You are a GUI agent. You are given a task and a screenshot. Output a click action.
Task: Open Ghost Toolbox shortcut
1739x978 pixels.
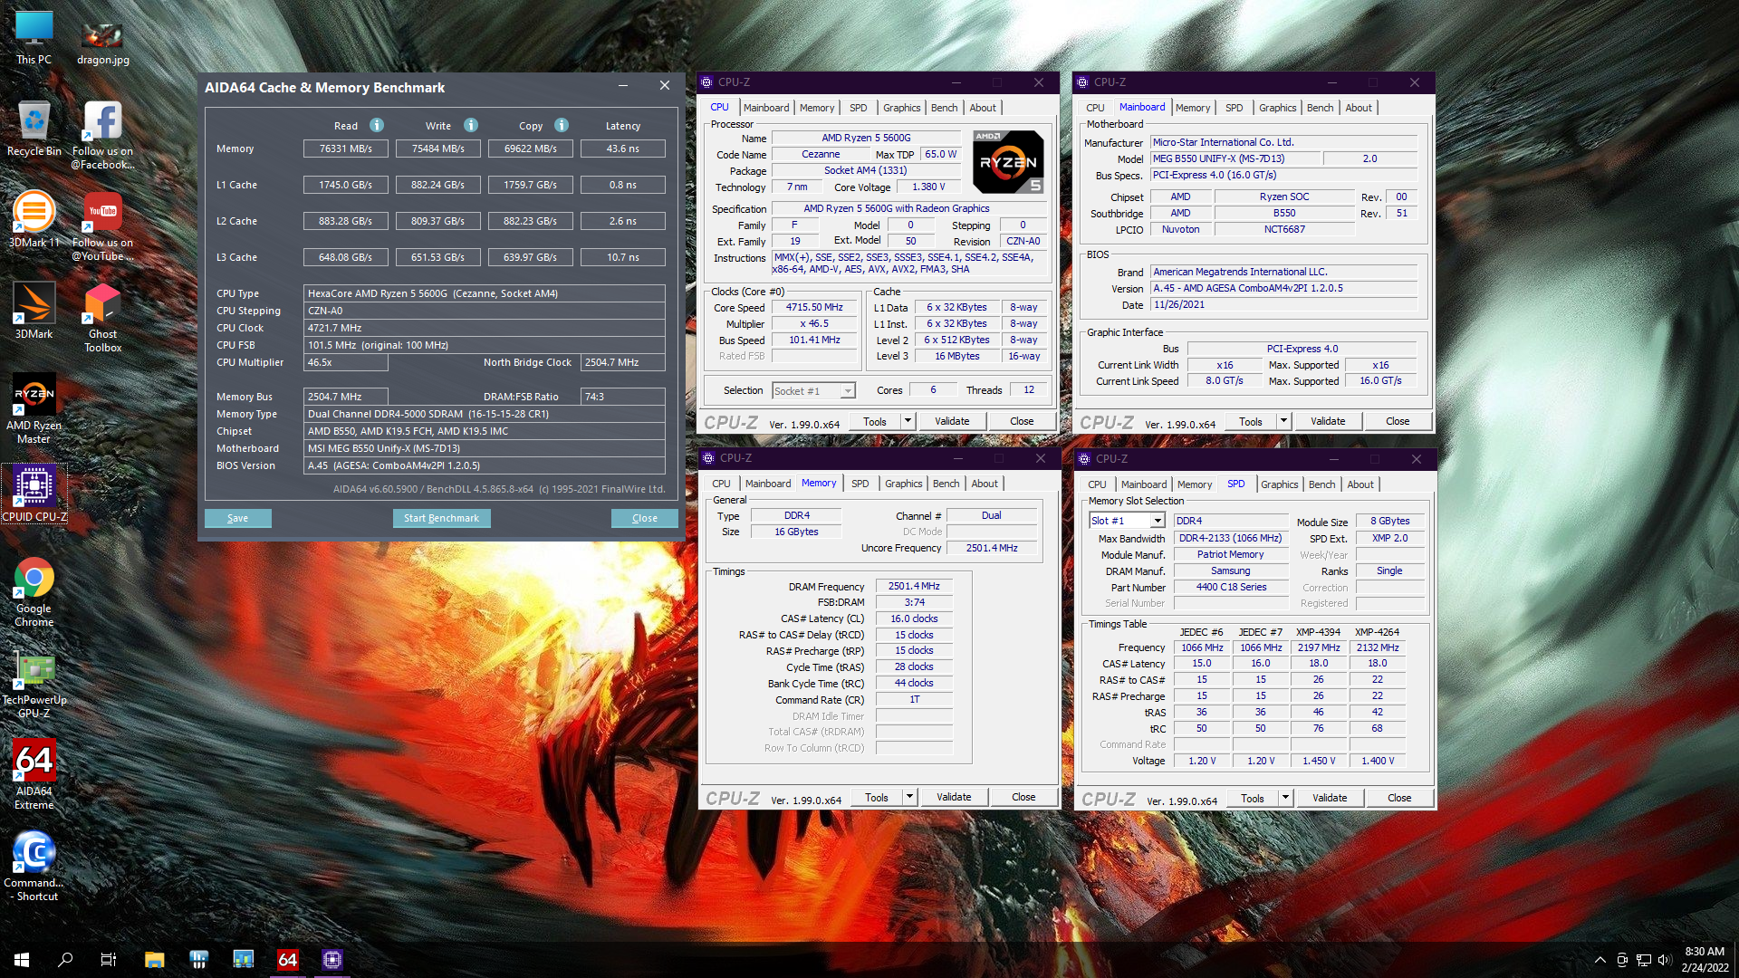pos(102,317)
